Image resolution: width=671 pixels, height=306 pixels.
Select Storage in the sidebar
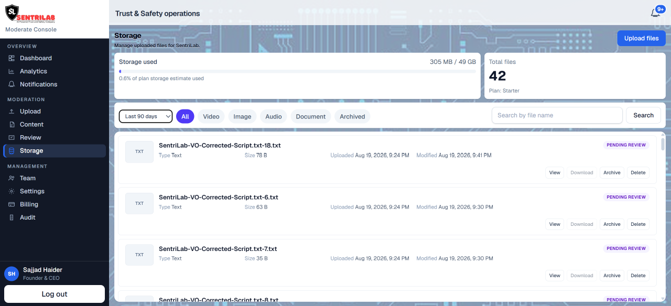pyautogui.click(x=55, y=151)
